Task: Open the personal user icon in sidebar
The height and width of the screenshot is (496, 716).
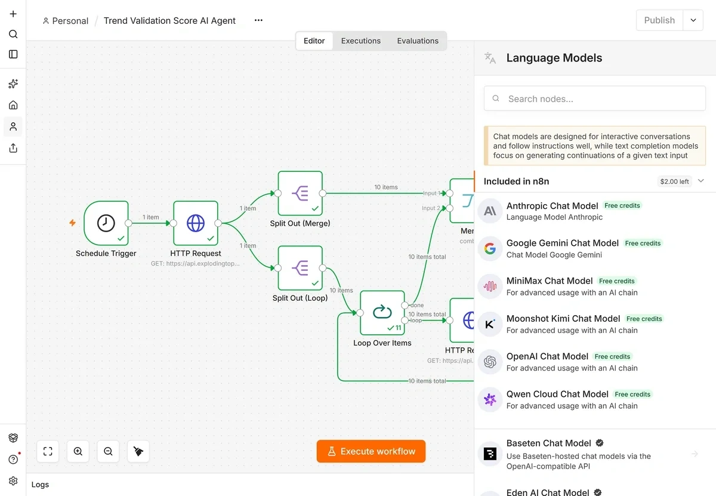Action: pyautogui.click(x=13, y=127)
